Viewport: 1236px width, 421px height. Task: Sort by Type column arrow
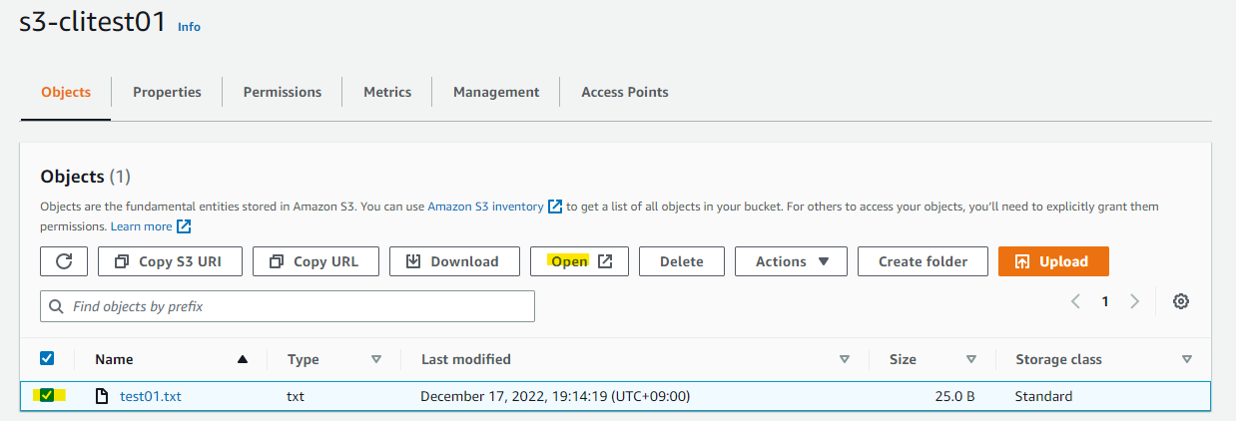click(376, 359)
